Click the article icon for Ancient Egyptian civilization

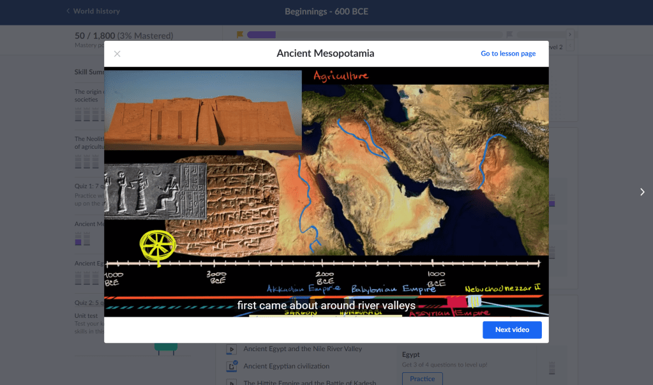(232, 366)
